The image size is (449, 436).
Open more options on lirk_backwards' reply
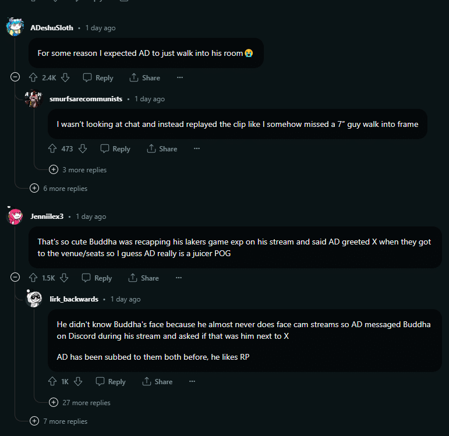point(192,381)
